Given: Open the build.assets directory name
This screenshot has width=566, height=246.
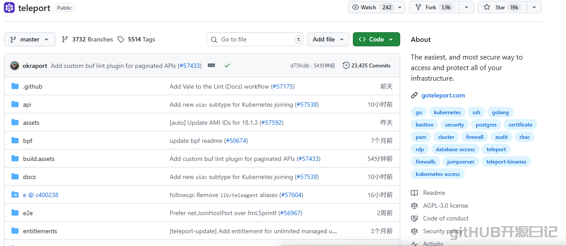Looking at the screenshot, I should click(39, 159).
